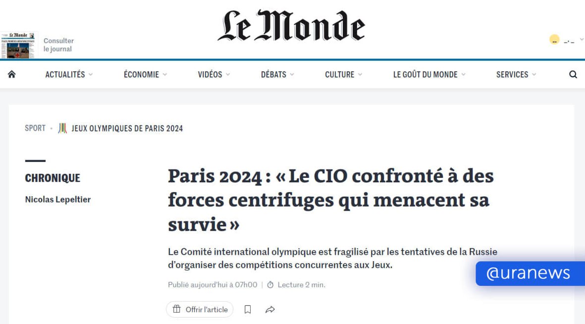Open the Vidéos dropdown

214,75
